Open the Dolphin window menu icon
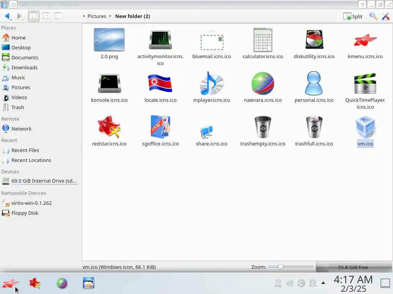The image size is (393, 294). pyautogui.click(x=5, y=4)
